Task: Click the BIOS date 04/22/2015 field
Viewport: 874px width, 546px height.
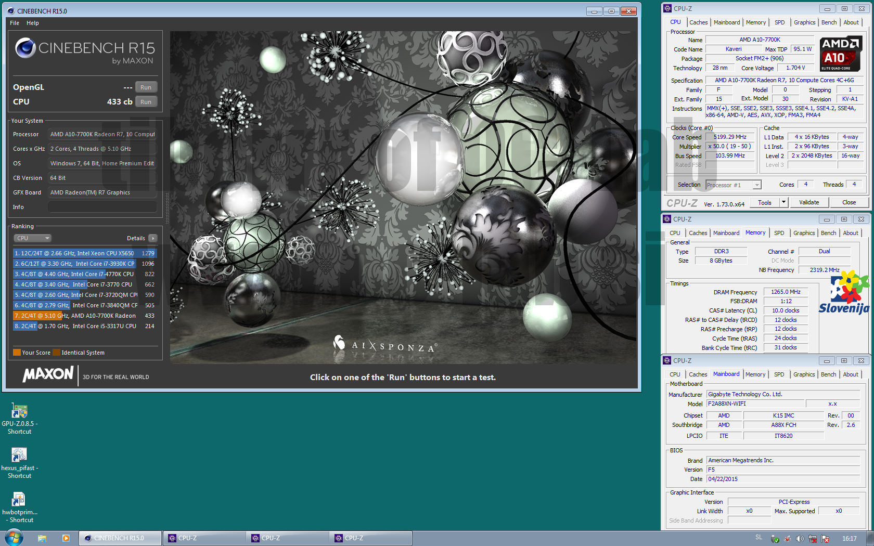Action: (783, 479)
